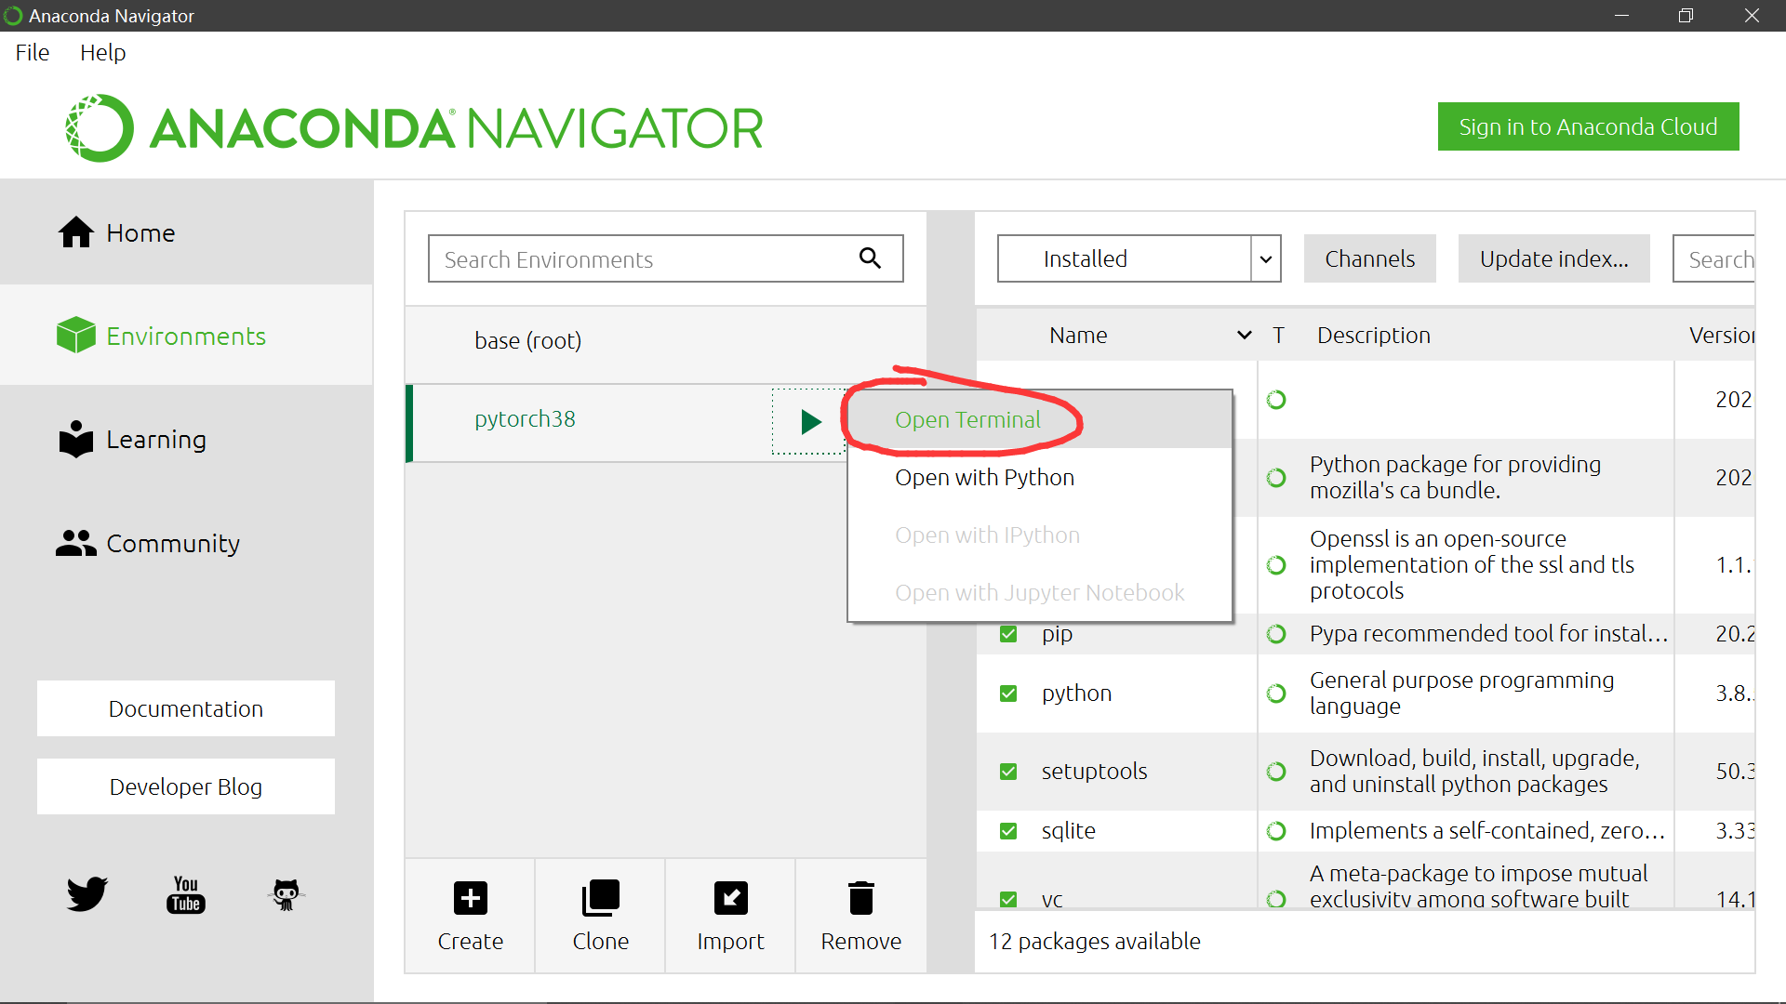Open the Developer Blog button
This screenshot has width=1786, height=1004.
pyautogui.click(x=186, y=786)
